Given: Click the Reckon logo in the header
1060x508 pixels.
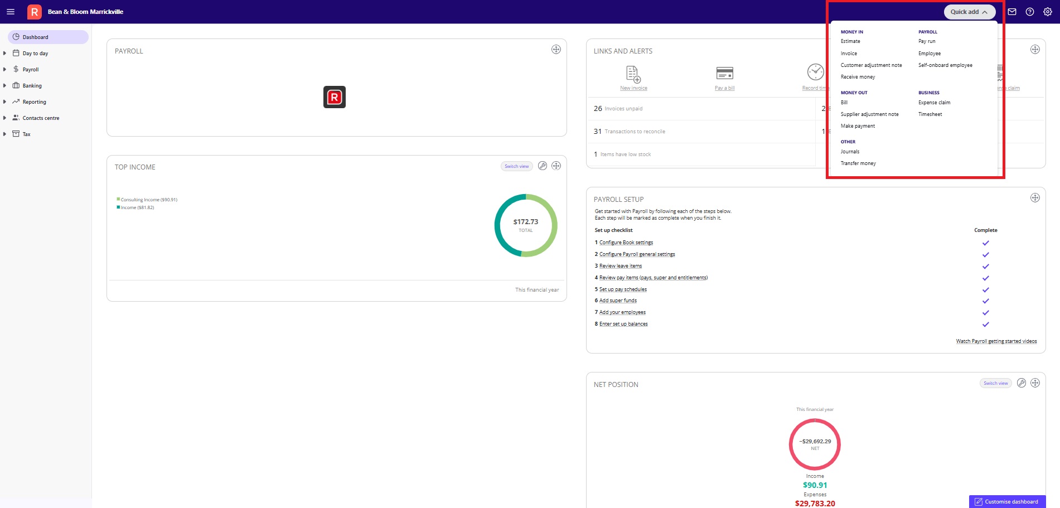Looking at the screenshot, I should [x=35, y=12].
